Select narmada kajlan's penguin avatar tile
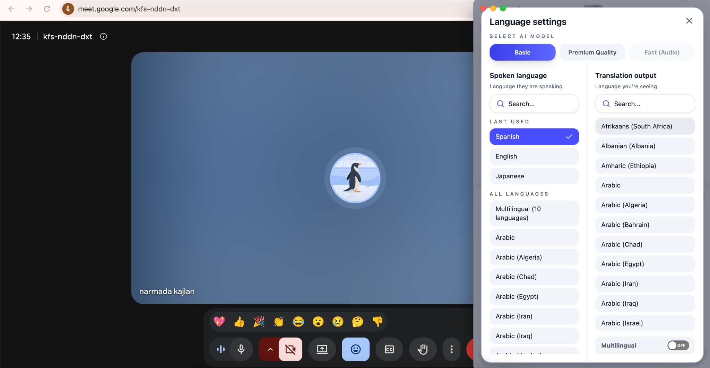 tap(355, 178)
